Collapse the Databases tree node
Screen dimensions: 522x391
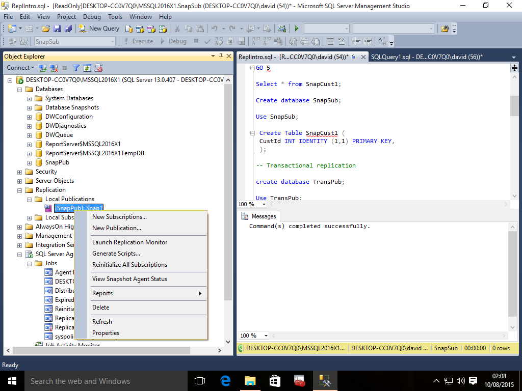(x=20, y=89)
